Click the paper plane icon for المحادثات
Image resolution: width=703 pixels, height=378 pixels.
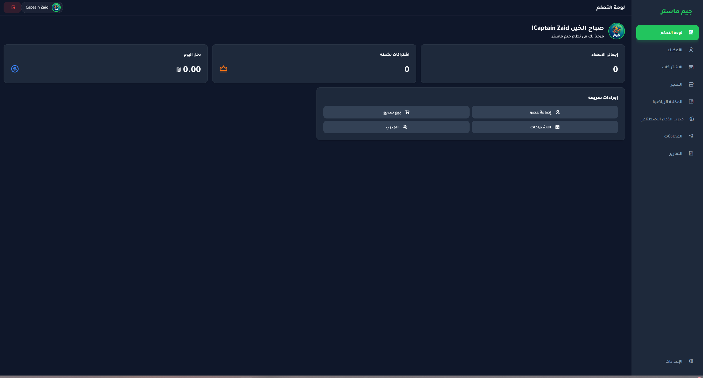691,136
